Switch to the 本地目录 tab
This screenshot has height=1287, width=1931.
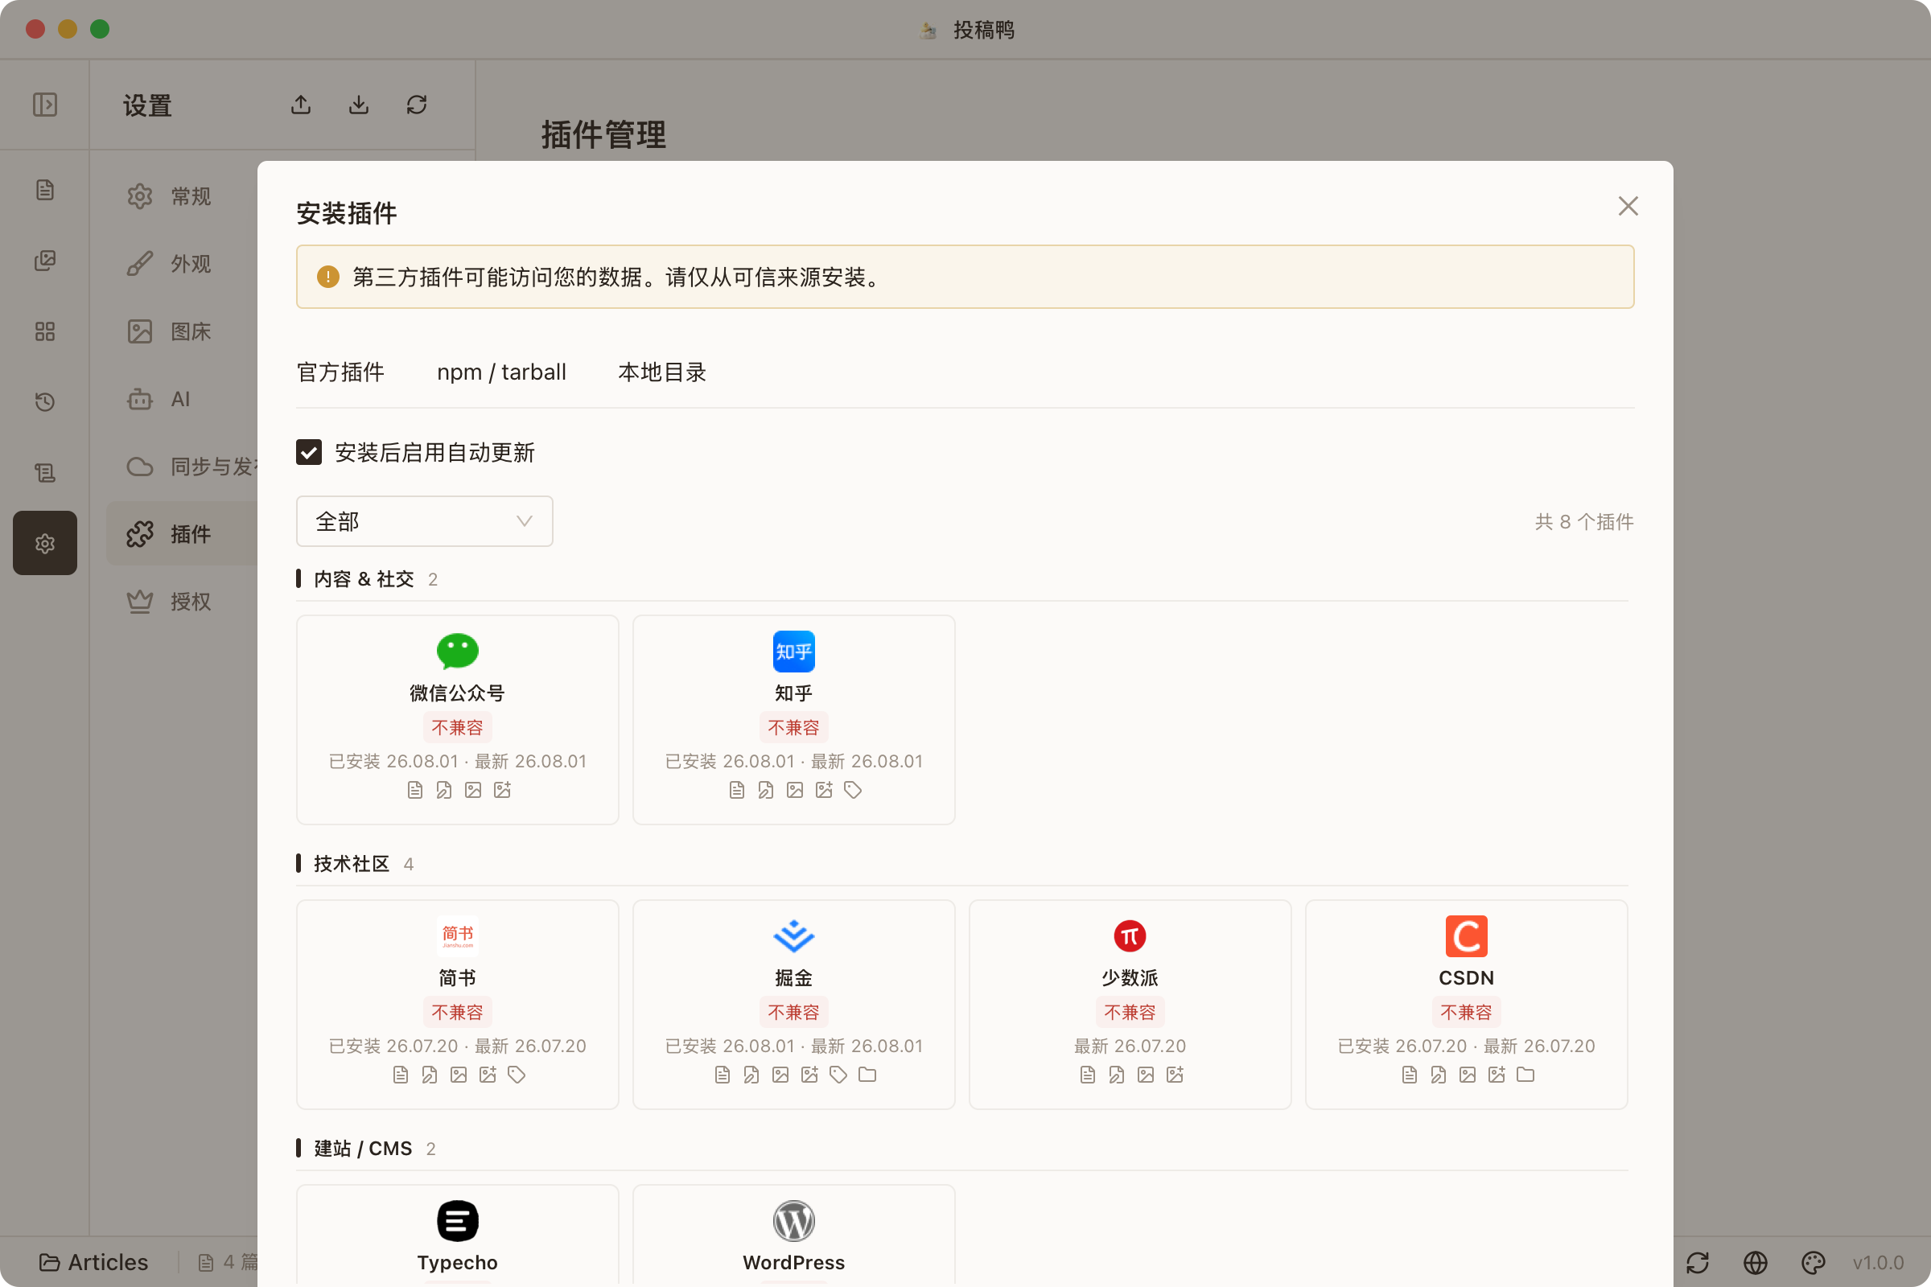[661, 372]
